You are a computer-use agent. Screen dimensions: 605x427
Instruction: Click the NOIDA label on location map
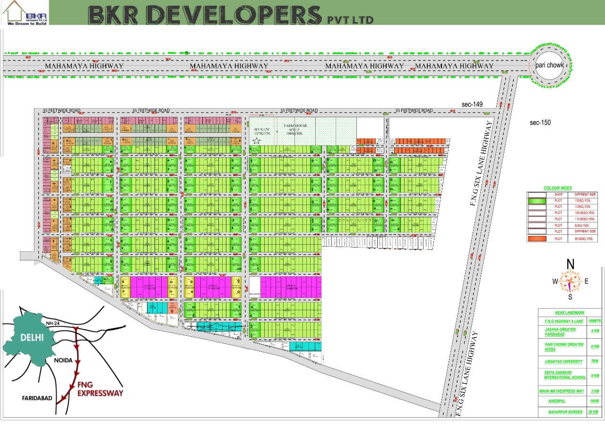click(x=62, y=360)
